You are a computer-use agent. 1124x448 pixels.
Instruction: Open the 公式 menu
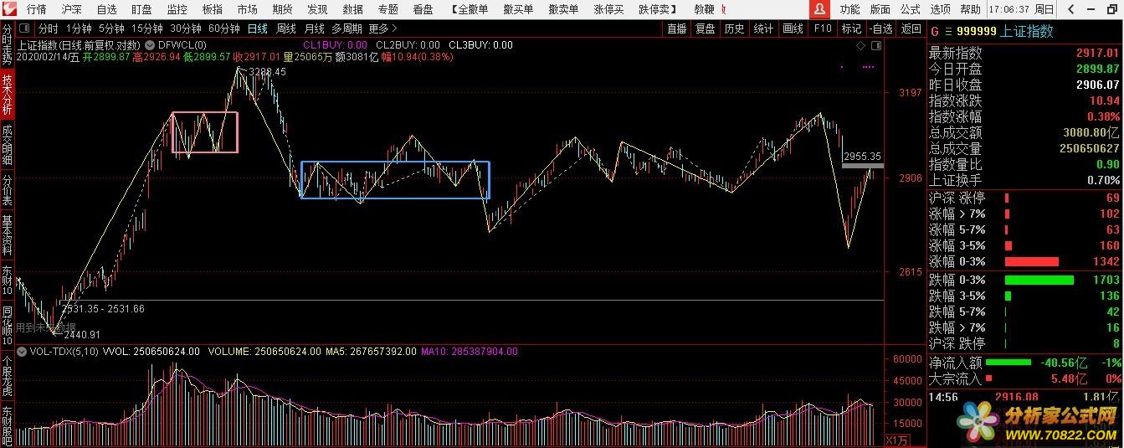tap(910, 9)
